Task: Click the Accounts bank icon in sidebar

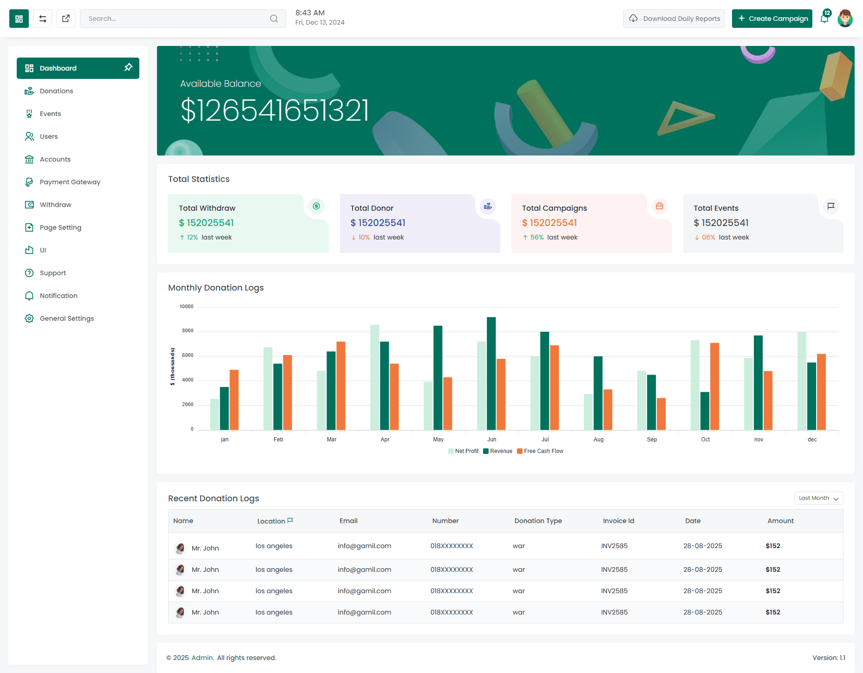Action: (x=29, y=159)
